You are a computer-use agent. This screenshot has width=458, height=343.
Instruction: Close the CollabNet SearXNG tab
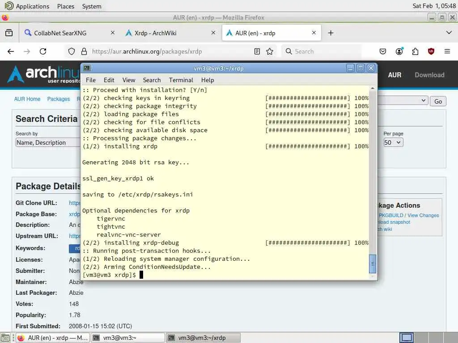pos(112,33)
